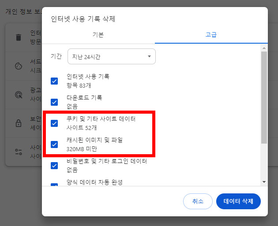Viewport: 278px width, 226px height.
Task: Uncheck the 인터넷 사용 기록 checkbox
Action: (54, 81)
